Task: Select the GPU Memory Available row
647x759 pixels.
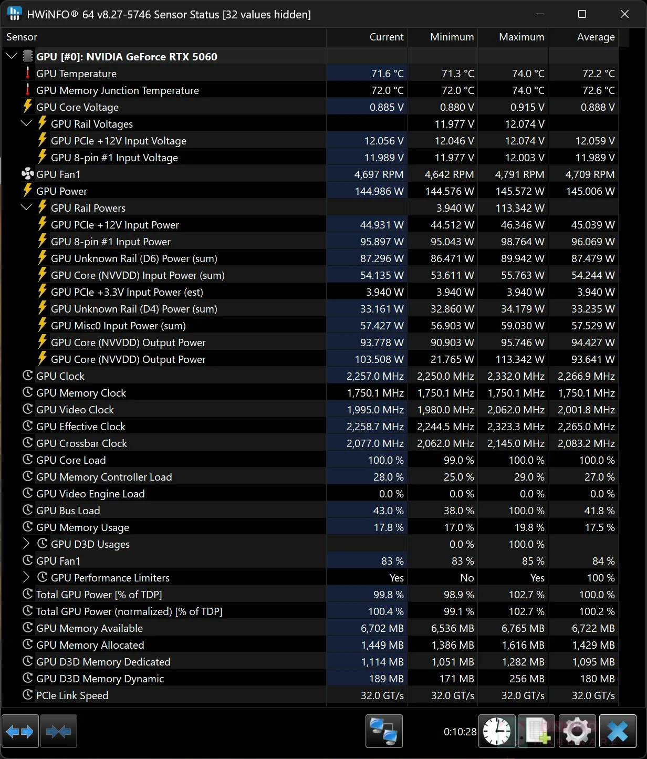Action: [x=310, y=628]
